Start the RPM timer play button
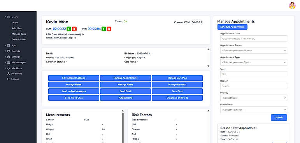300x143 pixels. click(x=104, y=29)
